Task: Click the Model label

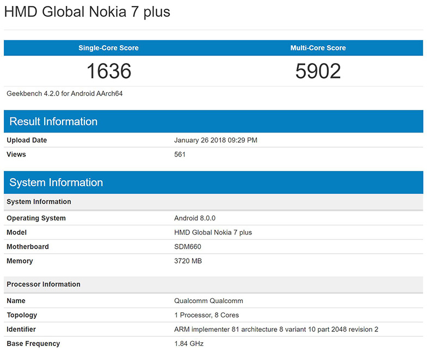Action: pyautogui.click(x=17, y=232)
